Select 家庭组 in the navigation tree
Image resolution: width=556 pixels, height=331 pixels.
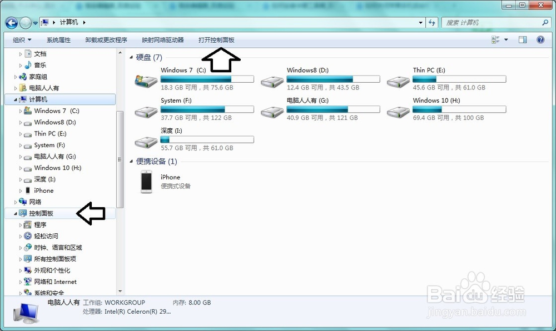tap(38, 77)
